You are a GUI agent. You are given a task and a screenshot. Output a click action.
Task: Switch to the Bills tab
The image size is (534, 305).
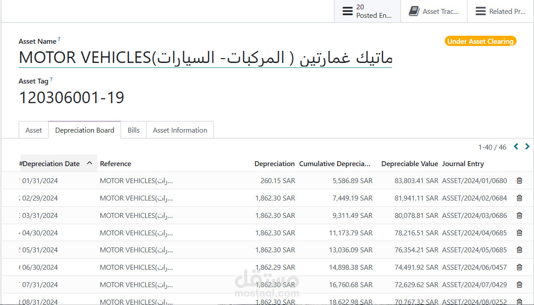133,130
